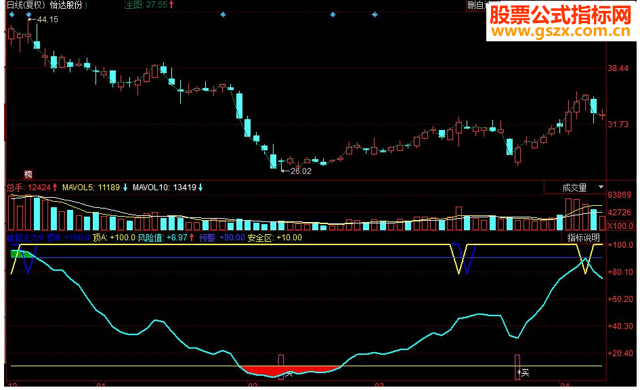
Task: Select the fourth blue diamond event marker
Action: coord(333,15)
